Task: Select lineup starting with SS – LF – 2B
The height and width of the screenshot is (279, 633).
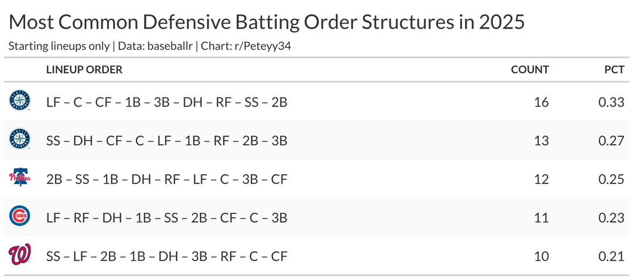Action: coord(166,257)
